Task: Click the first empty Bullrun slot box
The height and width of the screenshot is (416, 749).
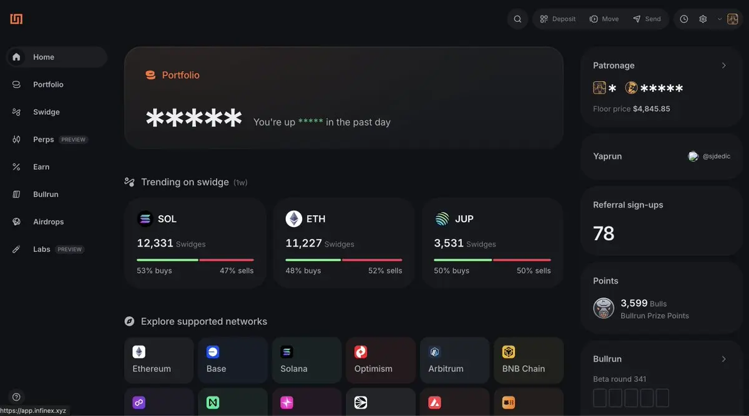Action: pyautogui.click(x=600, y=398)
